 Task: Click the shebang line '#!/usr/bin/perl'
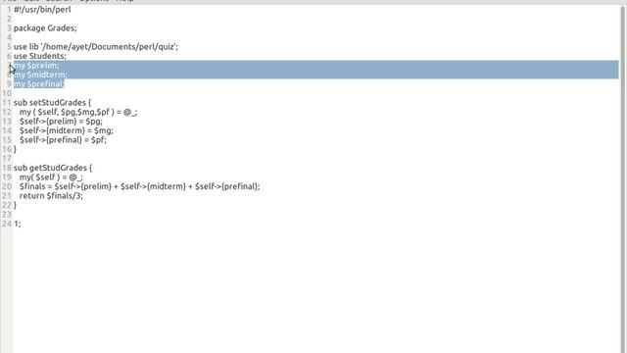[x=42, y=10]
